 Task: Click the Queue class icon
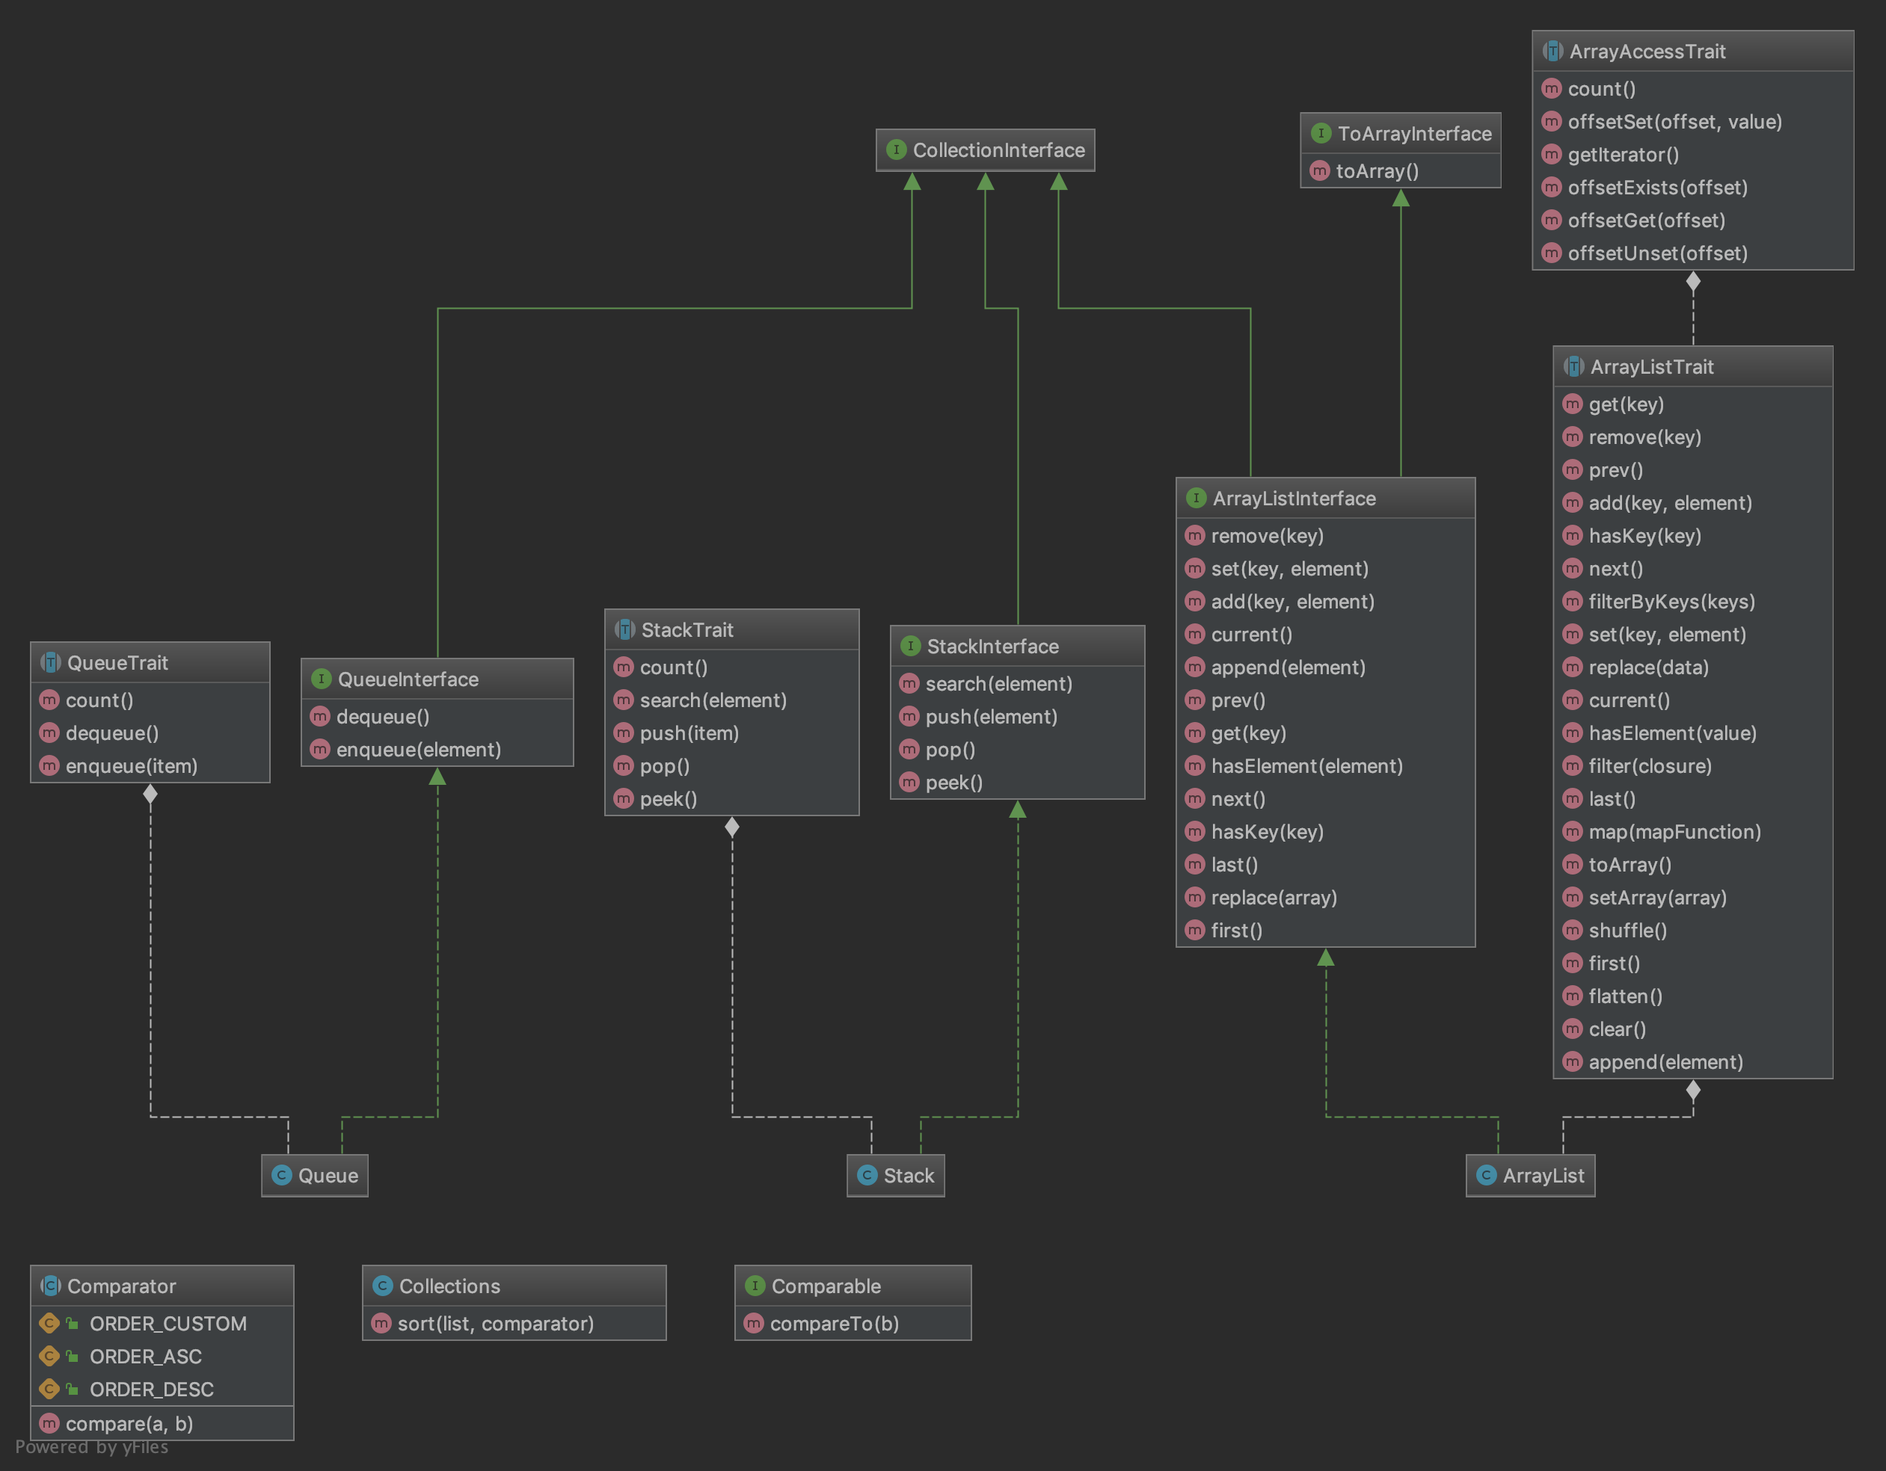[281, 1175]
